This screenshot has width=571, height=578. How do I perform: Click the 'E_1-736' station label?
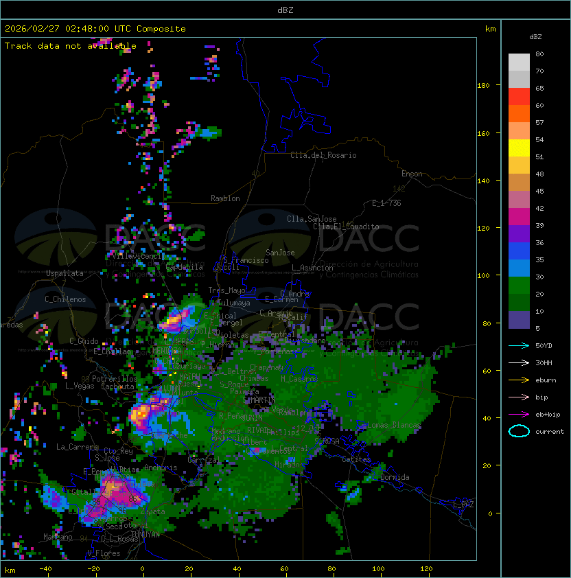pos(386,203)
